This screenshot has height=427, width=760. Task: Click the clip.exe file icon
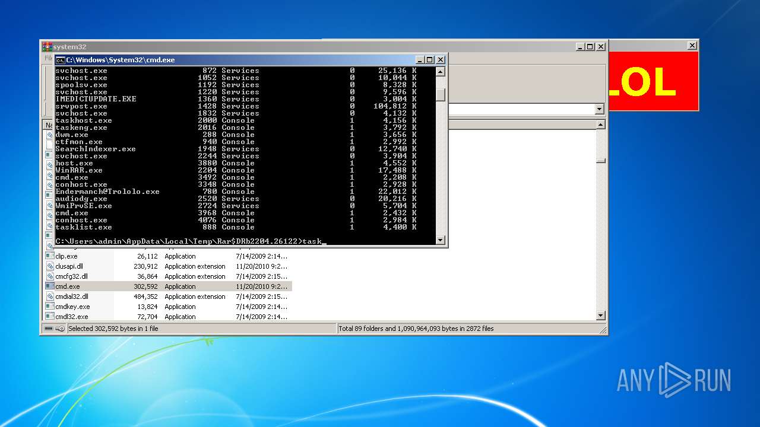(50, 256)
